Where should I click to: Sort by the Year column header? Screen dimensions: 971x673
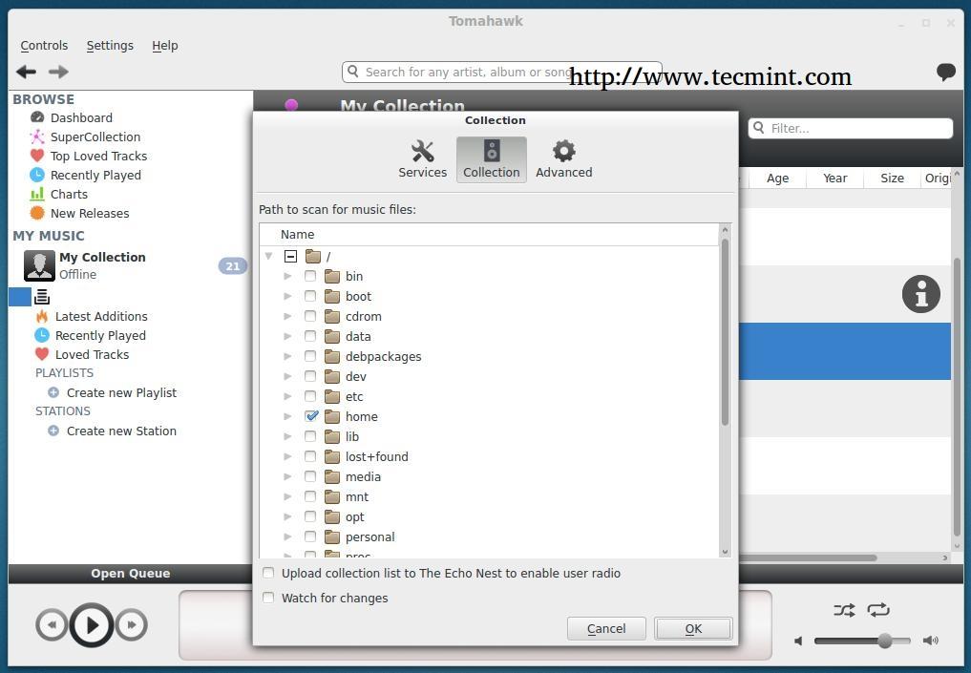point(834,179)
